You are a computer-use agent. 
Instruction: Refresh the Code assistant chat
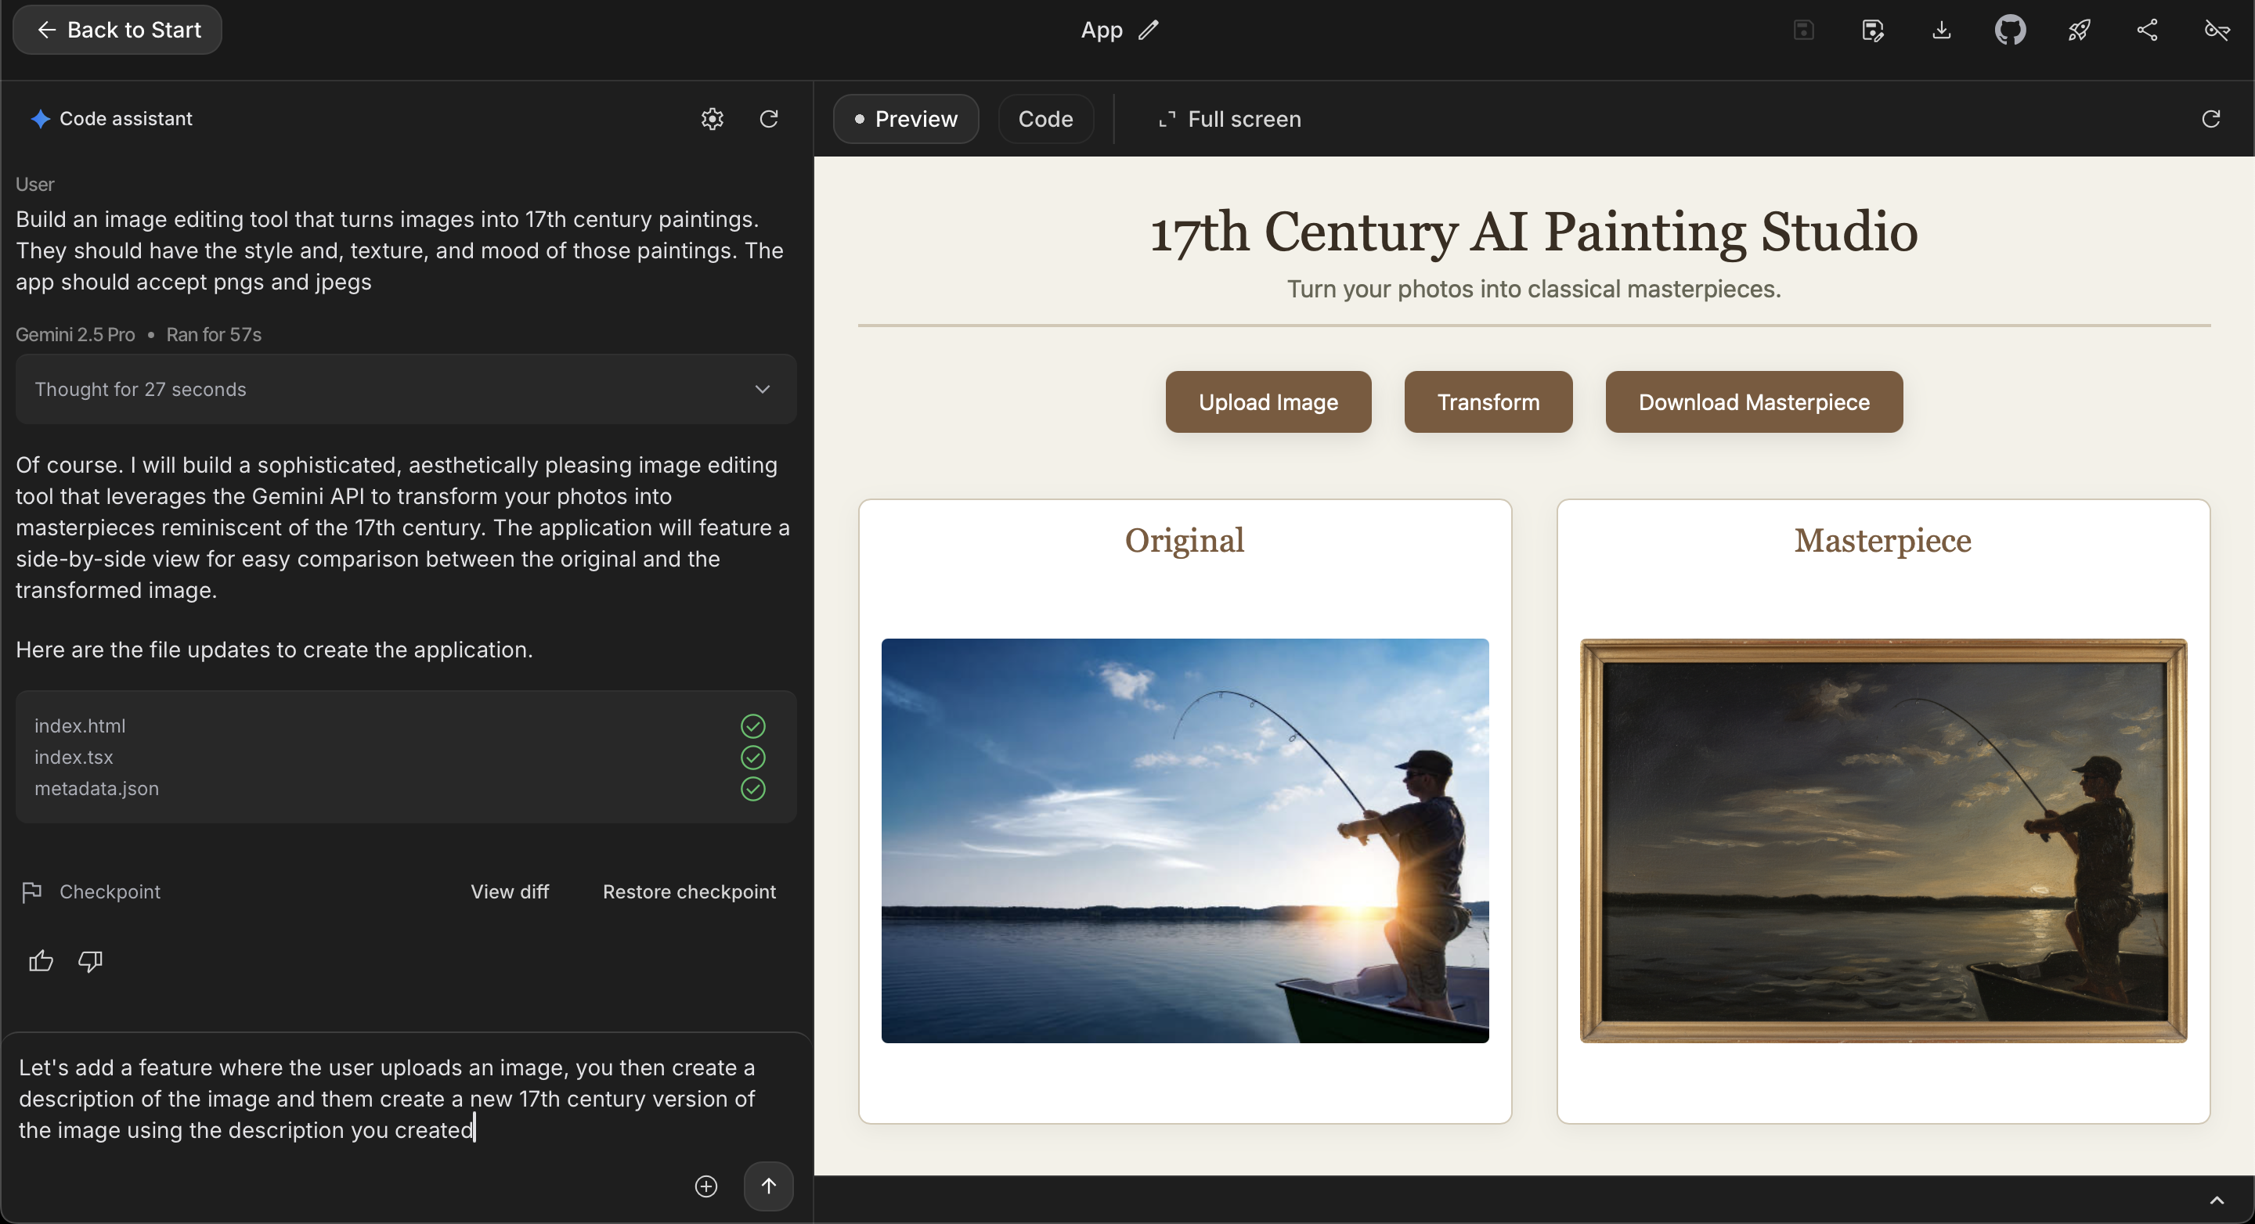point(769,119)
